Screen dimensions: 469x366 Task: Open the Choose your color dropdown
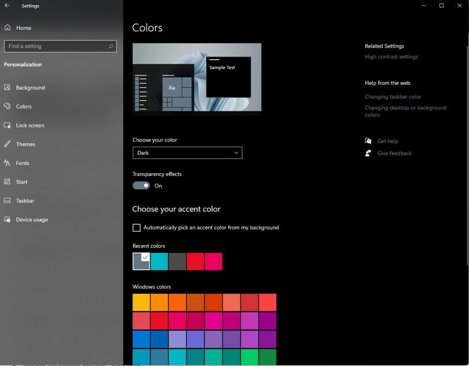[187, 153]
